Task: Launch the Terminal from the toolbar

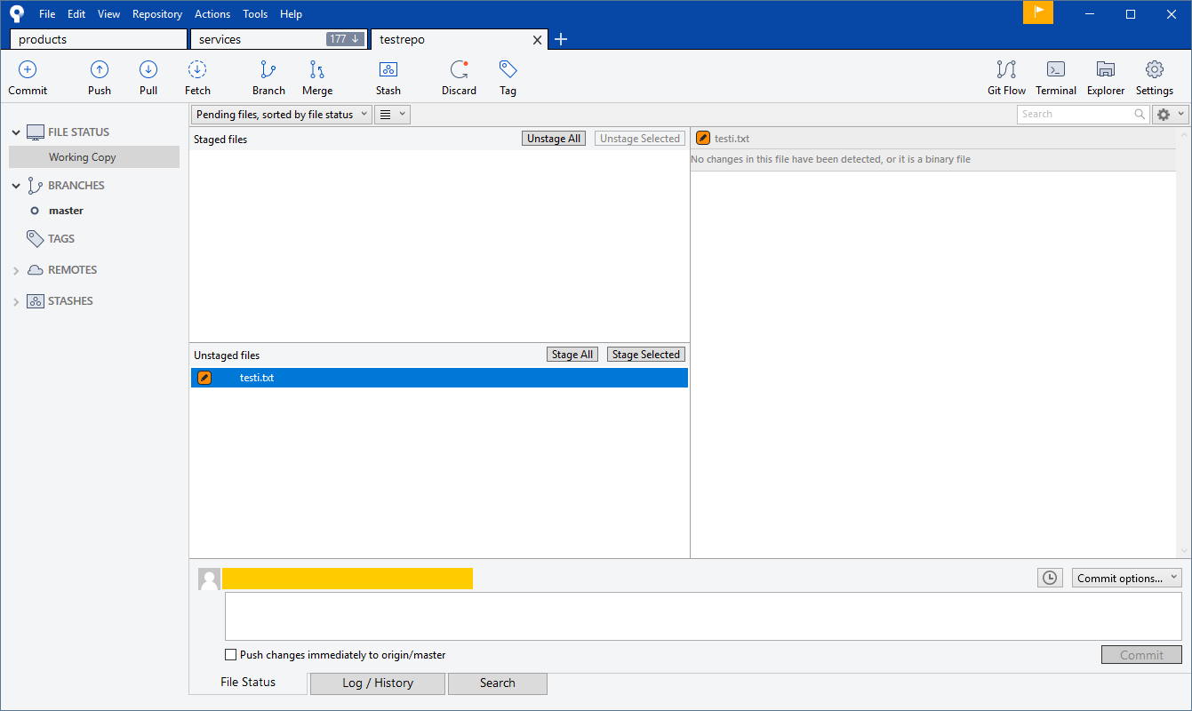Action: [1056, 69]
